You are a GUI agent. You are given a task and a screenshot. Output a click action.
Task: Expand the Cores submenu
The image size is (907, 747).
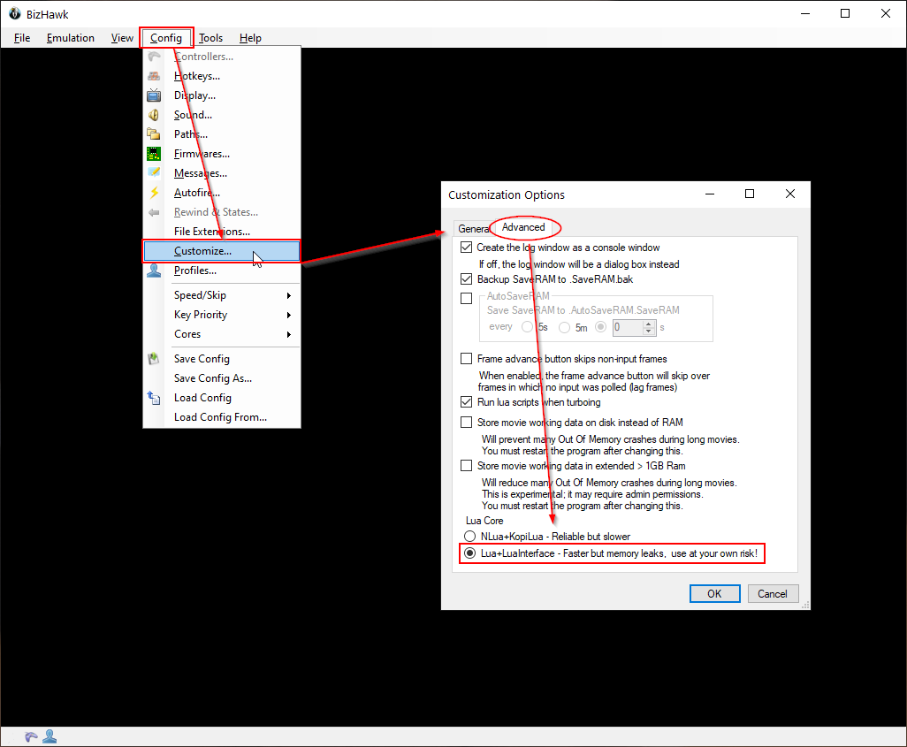[222, 334]
